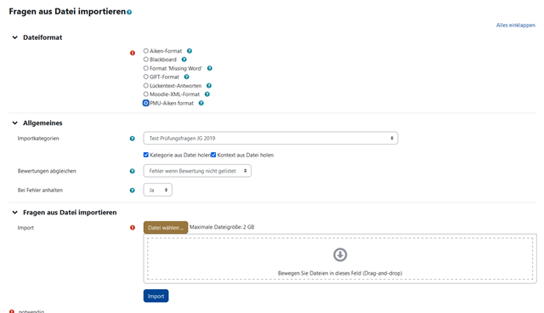Open Bei Fehler anhalten dropdown
The width and height of the screenshot is (544, 313).
157,190
